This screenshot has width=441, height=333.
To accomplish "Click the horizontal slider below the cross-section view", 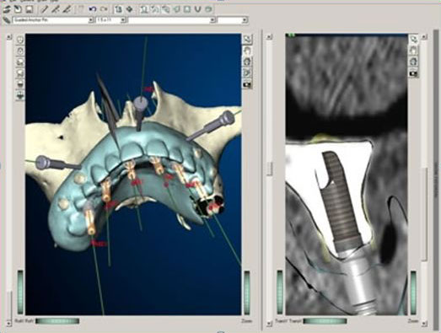I will click(x=325, y=321).
